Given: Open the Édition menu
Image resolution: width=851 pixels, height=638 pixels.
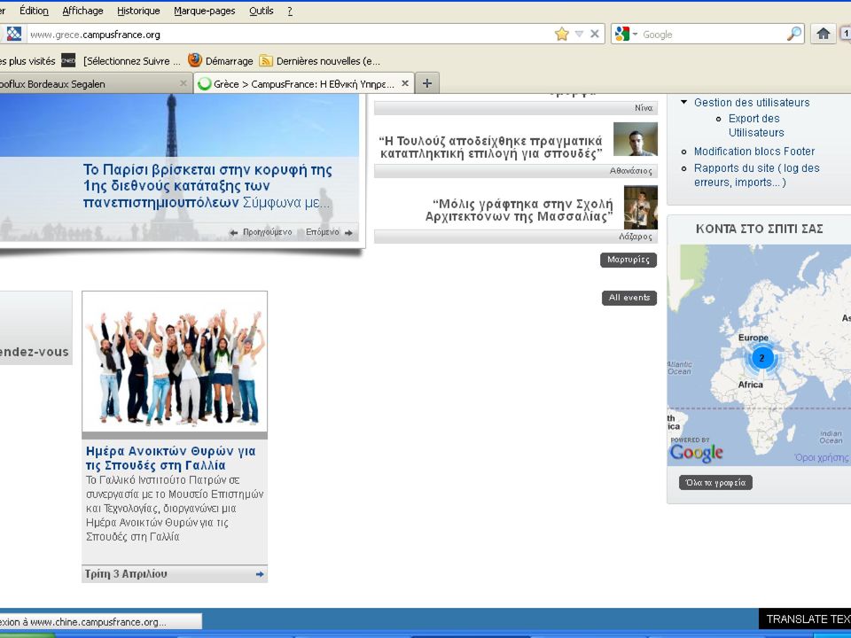Looking at the screenshot, I should [x=34, y=11].
